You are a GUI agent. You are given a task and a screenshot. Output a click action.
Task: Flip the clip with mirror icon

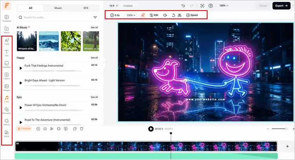click(x=180, y=15)
